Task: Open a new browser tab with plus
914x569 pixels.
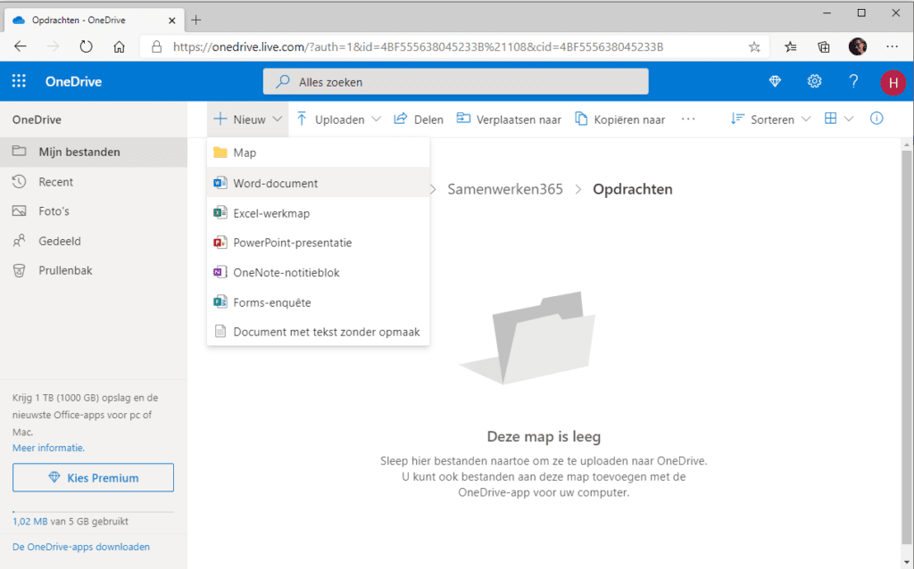Action: (x=196, y=21)
